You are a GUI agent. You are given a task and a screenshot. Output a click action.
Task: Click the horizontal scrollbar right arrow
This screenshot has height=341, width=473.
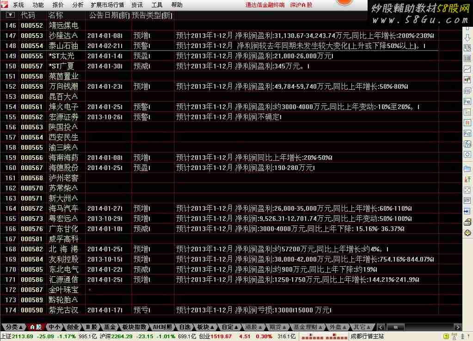tap(458, 327)
